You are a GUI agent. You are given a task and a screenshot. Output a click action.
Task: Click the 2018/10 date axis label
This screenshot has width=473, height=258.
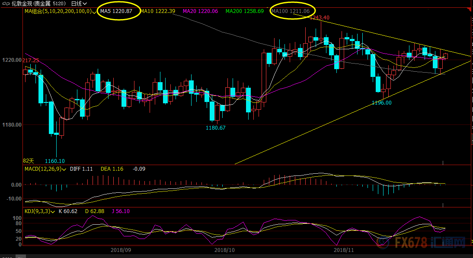(224, 250)
